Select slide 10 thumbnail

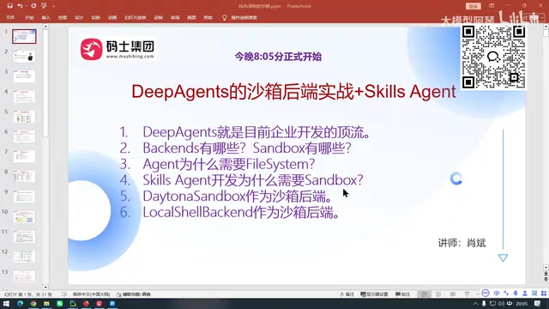(24, 216)
